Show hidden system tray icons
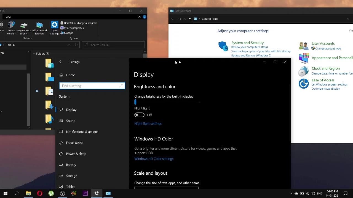This screenshot has height=198, width=353. click(291, 194)
